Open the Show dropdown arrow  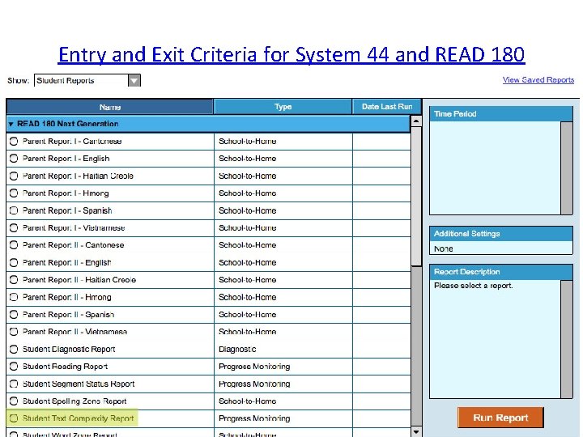pos(134,80)
